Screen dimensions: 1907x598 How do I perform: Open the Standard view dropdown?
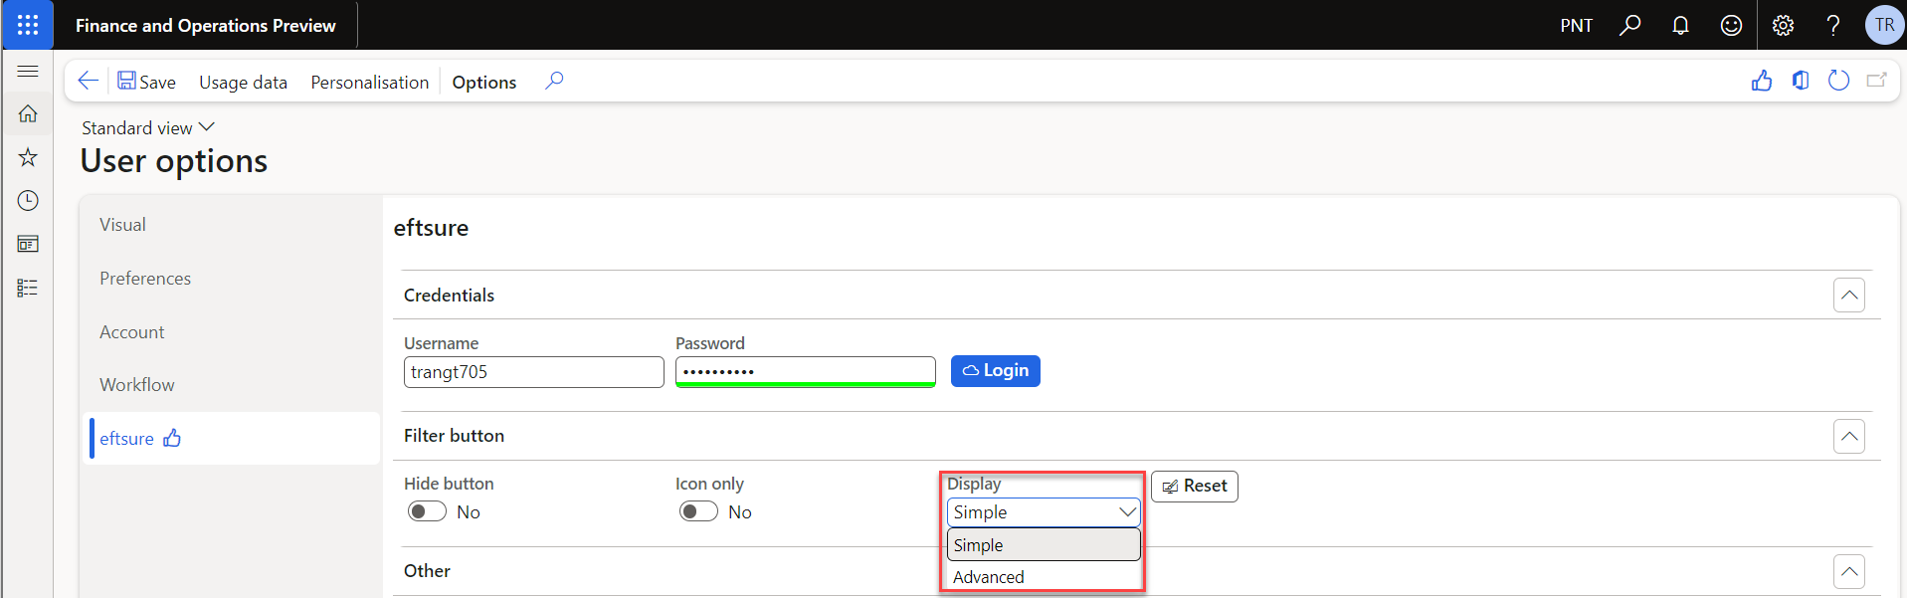pyautogui.click(x=148, y=127)
